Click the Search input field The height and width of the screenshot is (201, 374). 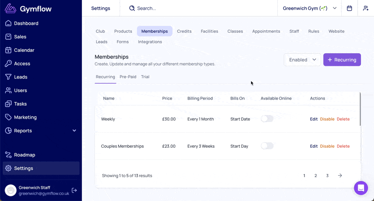click(x=206, y=8)
